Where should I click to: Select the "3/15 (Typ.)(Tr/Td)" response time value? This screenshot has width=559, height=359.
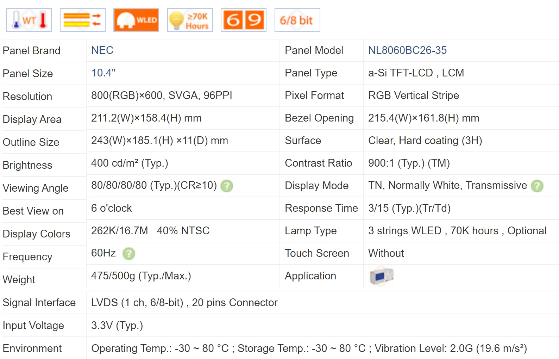click(x=409, y=208)
